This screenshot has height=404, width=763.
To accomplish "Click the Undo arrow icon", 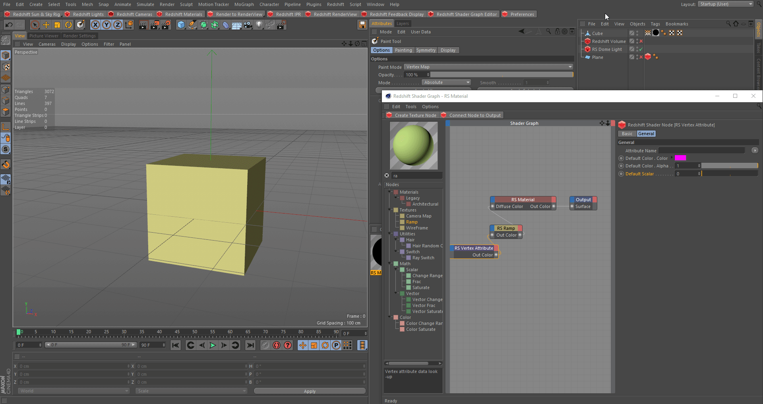I will coord(9,25).
